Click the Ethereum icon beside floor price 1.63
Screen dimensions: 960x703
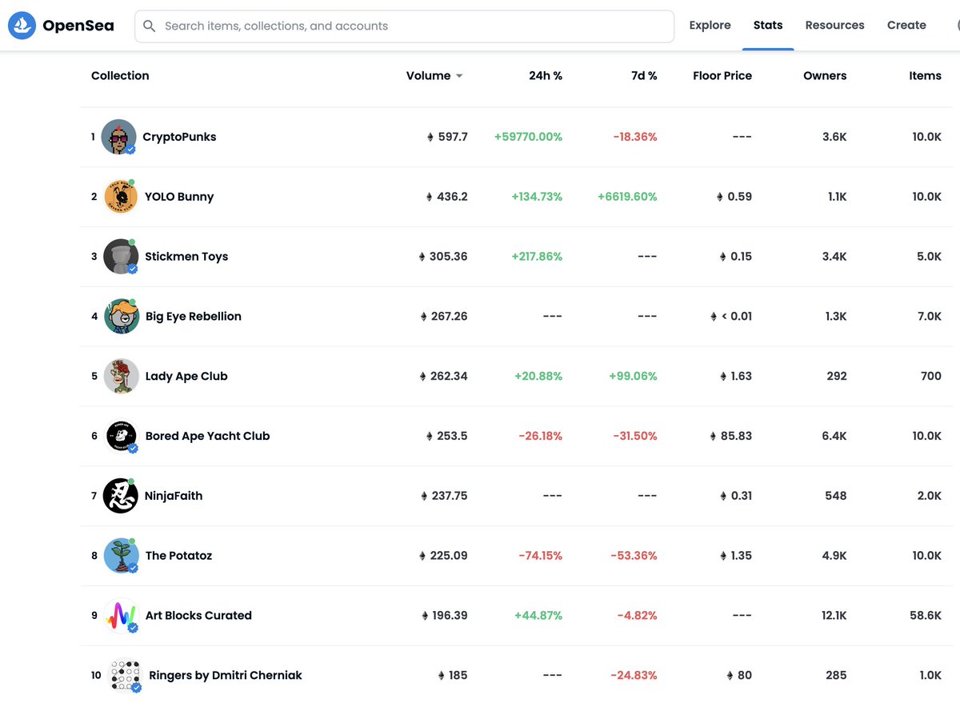click(x=722, y=376)
